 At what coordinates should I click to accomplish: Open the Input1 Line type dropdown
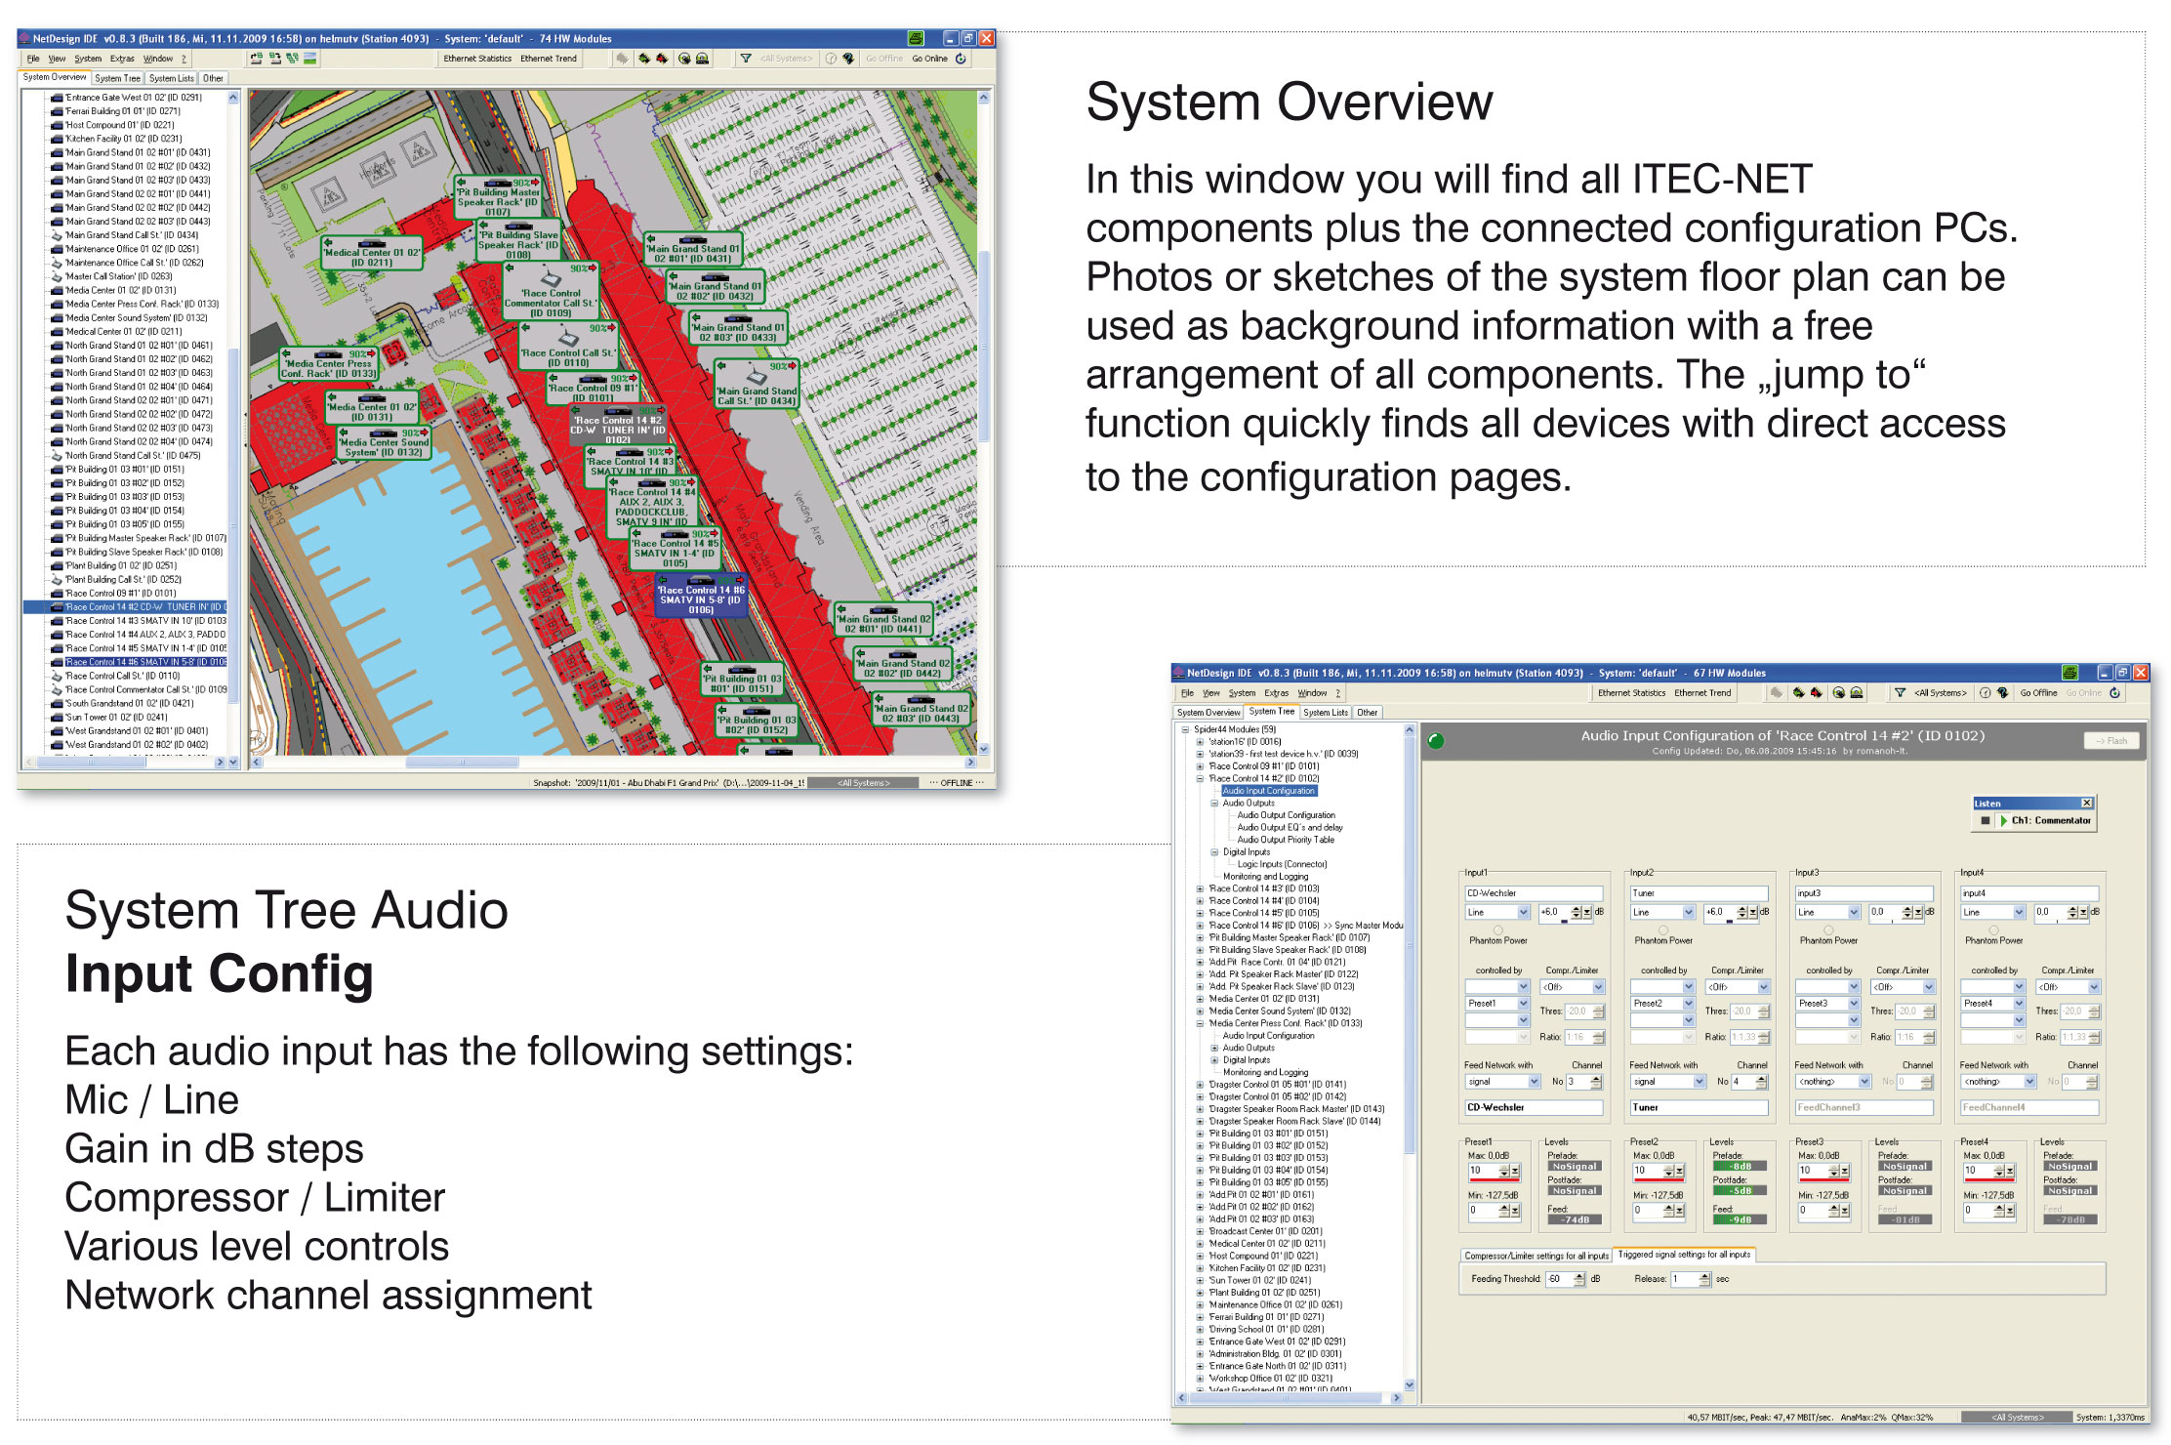(1523, 912)
